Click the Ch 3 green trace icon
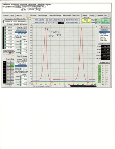This screenshot has width=115, height=149. (107, 70)
